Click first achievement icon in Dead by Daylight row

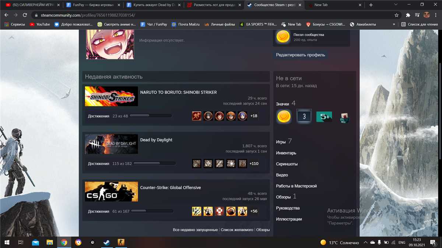tap(197, 163)
